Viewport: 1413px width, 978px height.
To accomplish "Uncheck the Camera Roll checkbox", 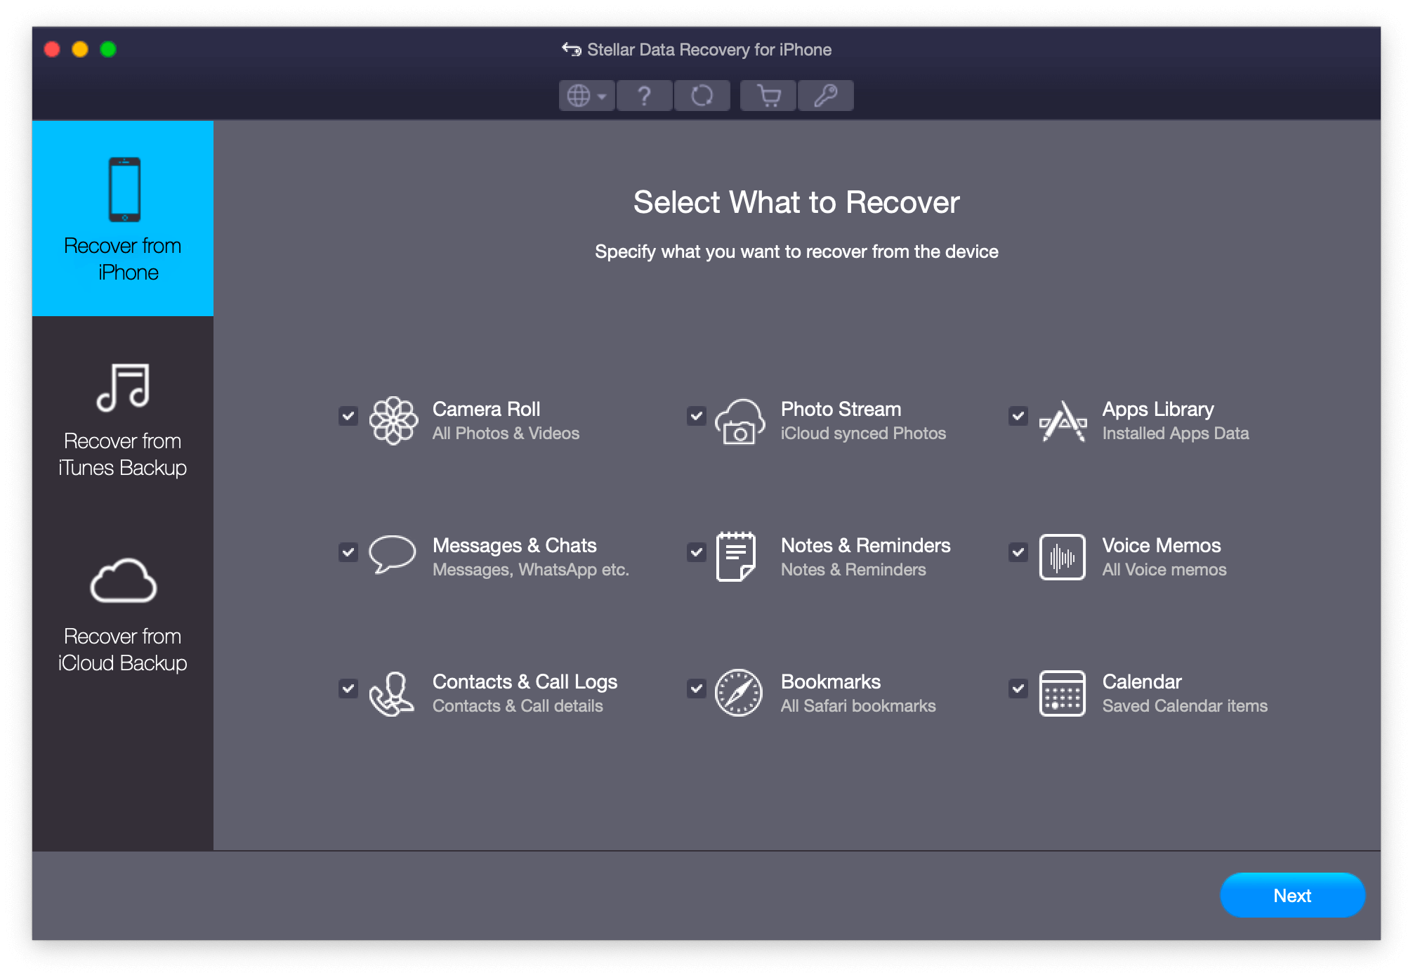I will click(348, 416).
